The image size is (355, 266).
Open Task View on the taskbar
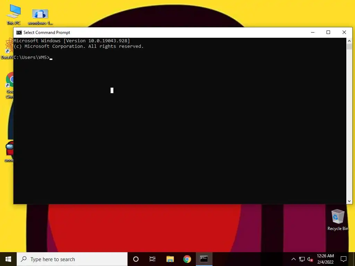[x=153, y=259]
